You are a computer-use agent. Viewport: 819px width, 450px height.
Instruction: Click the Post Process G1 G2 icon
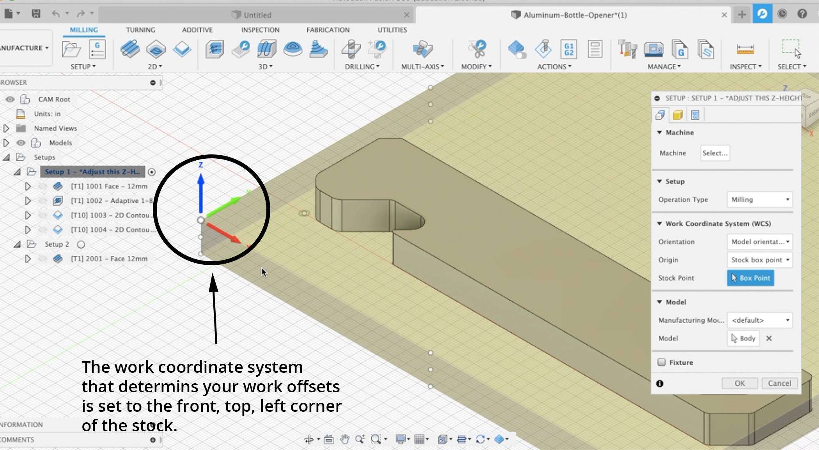tap(569, 50)
